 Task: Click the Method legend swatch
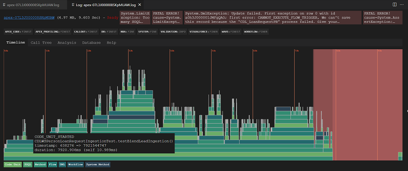[x=41, y=164]
